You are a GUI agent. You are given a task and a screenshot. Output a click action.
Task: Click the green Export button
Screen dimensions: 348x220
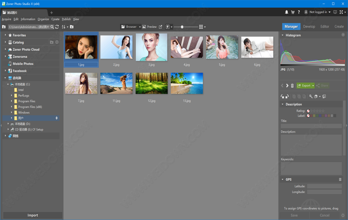pos(304,86)
